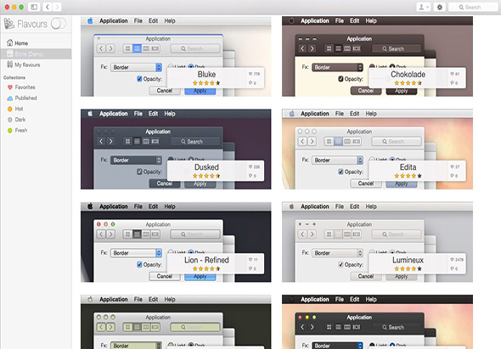The height and width of the screenshot is (349, 501).
Task: Toggle Opacity checkbox in the Dusked preview
Action: click(x=139, y=172)
